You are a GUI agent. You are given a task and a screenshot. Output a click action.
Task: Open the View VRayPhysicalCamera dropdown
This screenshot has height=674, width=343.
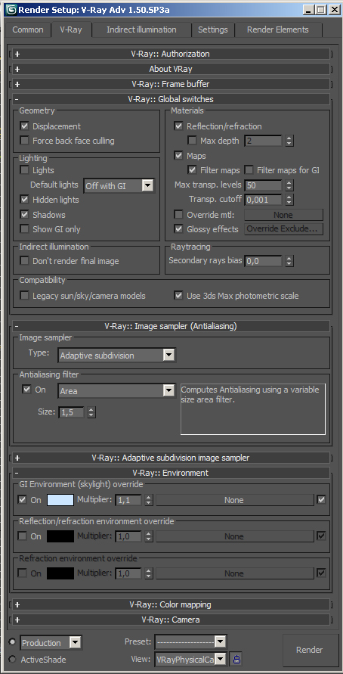tap(190, 659)
